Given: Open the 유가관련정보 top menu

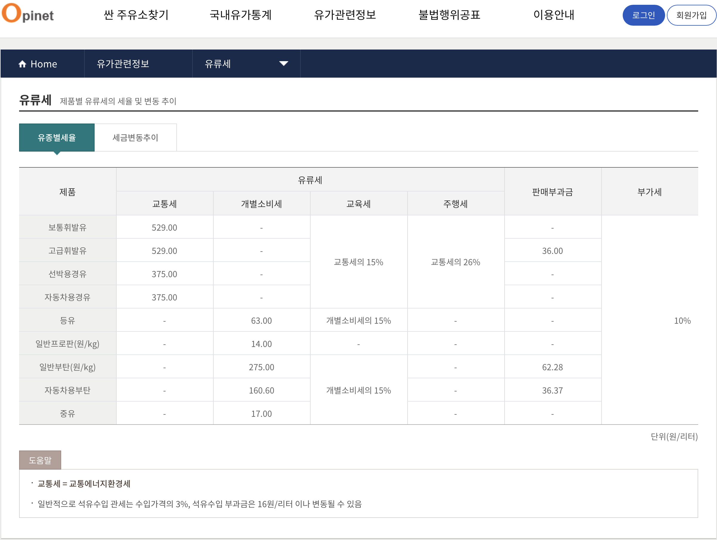Looking at the screenshot, I should click(x=345, y=15).
